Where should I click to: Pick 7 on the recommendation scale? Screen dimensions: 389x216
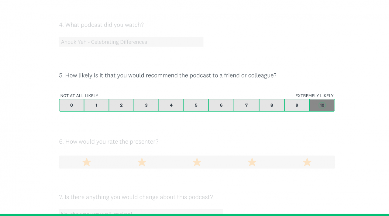coord(246,105)
